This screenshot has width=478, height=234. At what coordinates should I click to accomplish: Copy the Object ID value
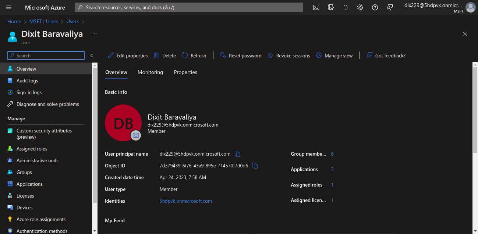[x=255, y=166]
